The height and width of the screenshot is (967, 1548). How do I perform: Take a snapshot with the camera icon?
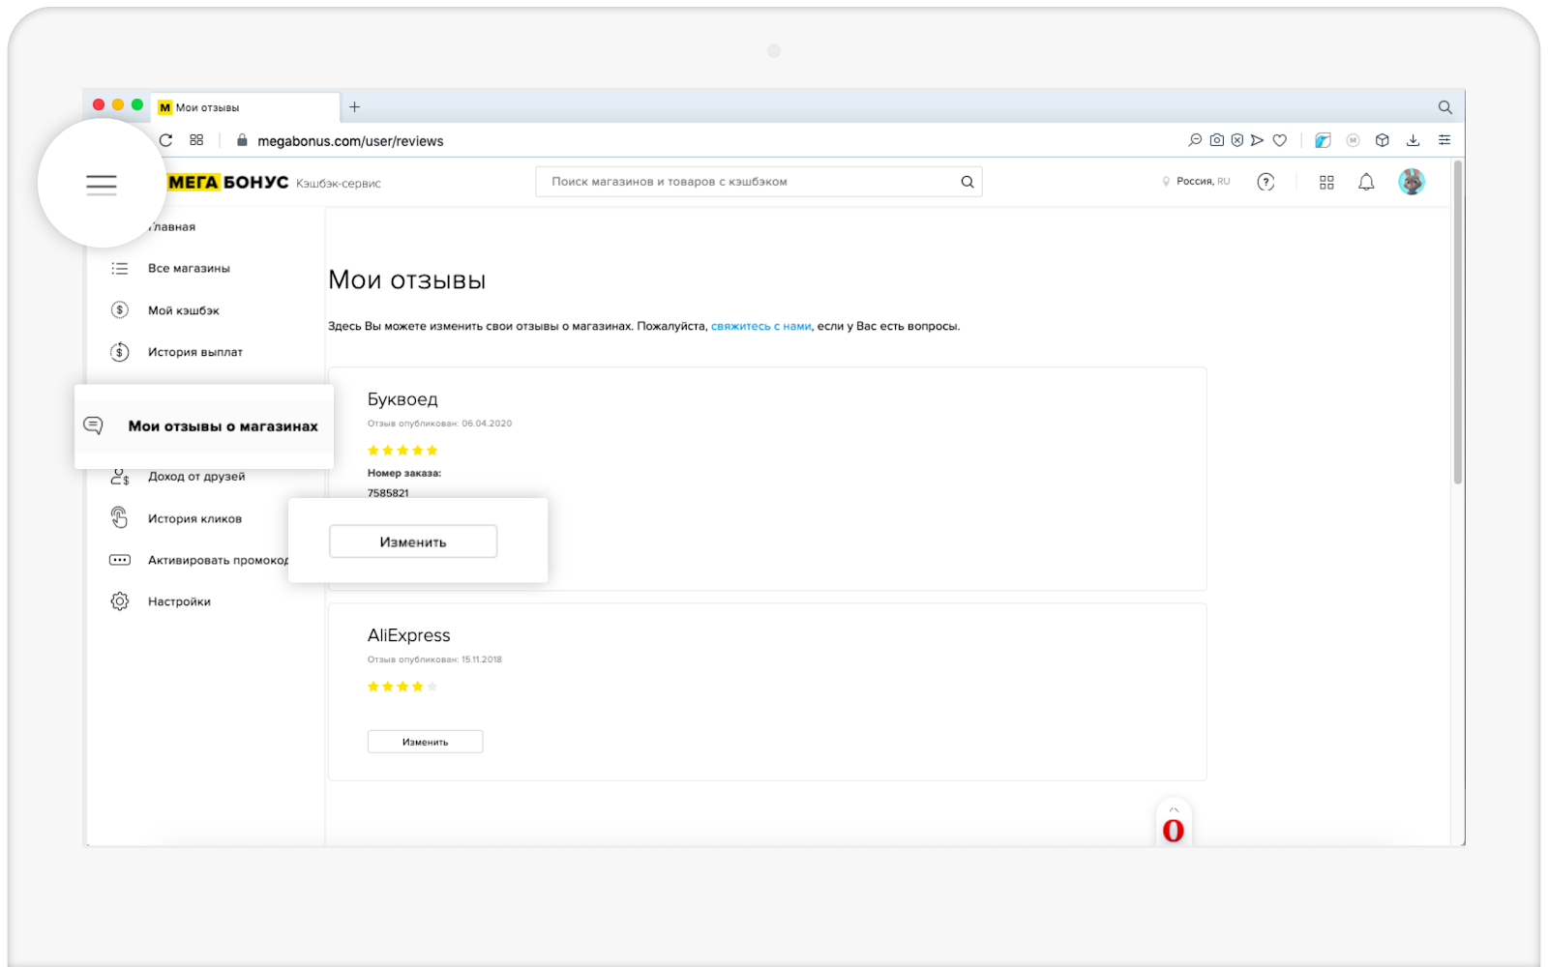[1216, 140]
